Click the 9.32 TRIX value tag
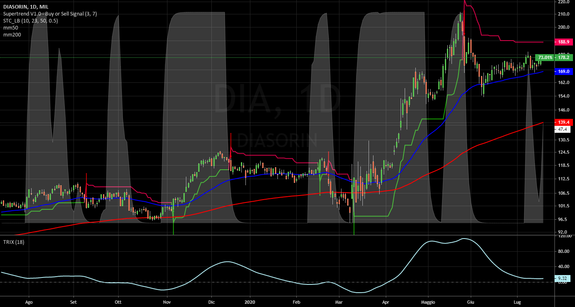The image size is (575, 307). click(562, 278)
